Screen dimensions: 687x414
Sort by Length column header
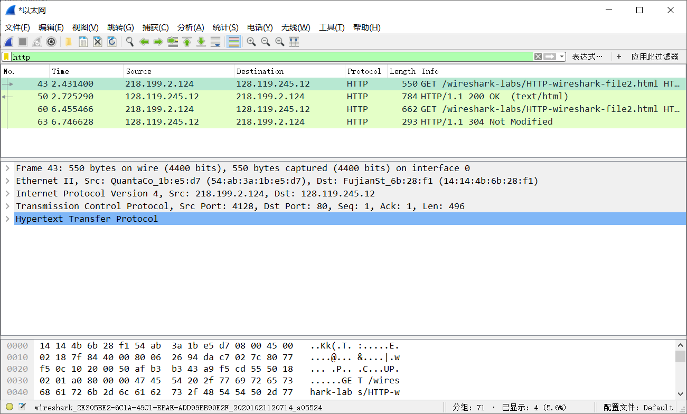coord(403,71)
